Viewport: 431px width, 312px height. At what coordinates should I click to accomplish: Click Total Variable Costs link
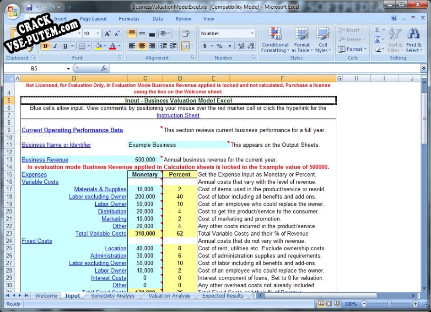click(x=101, y=234)
